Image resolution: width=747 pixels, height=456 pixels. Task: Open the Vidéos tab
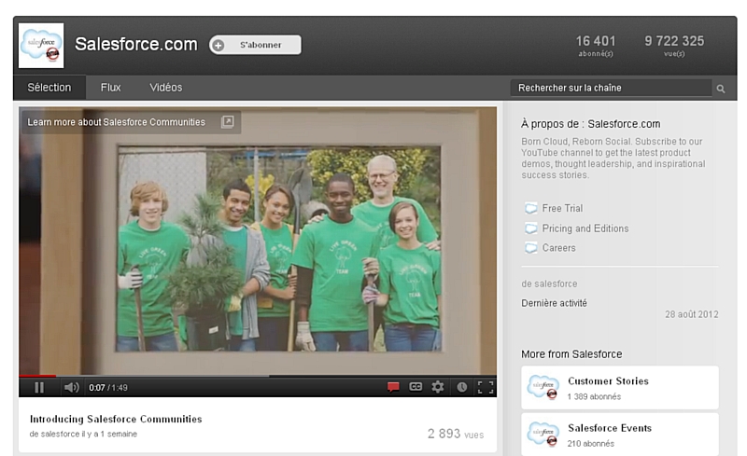[166, 88]
